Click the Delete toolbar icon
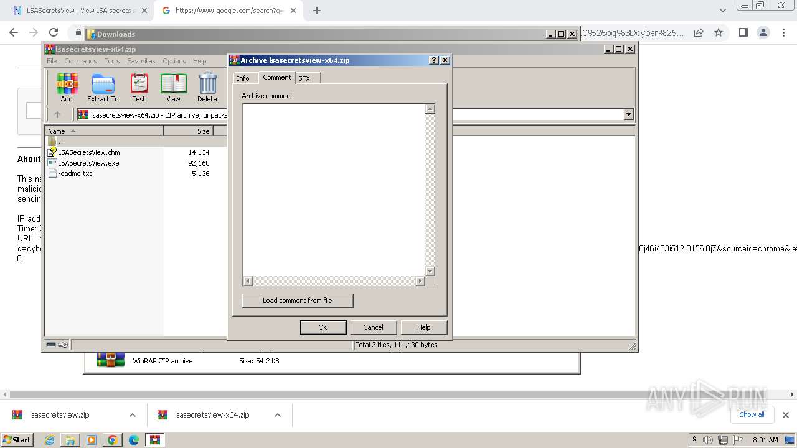 pos(207,88)
